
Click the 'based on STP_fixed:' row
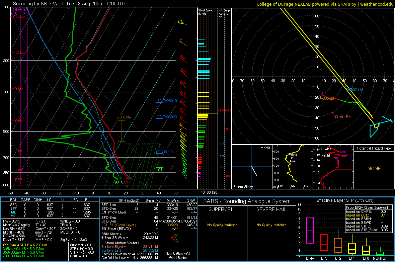367,230
